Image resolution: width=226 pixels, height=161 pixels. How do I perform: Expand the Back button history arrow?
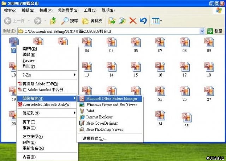click(x=29, y=21)
